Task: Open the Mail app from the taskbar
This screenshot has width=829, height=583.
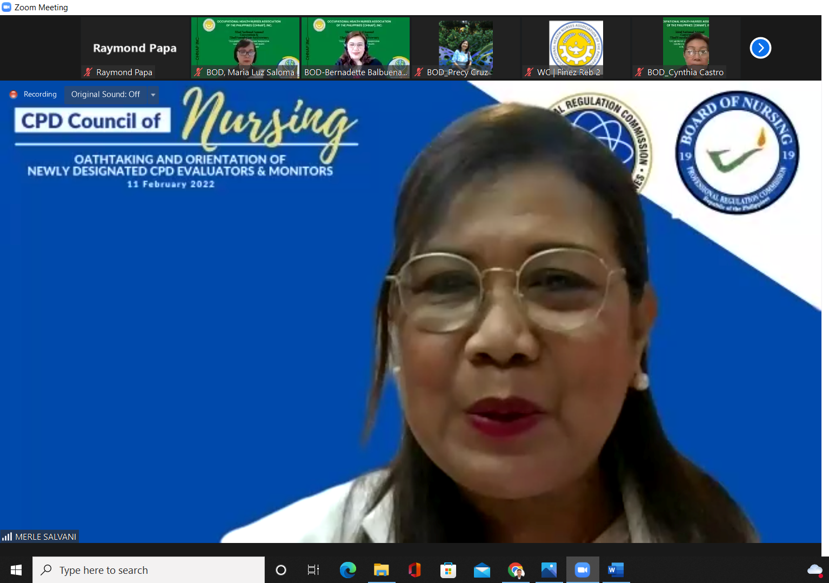Action: click(x=482, y=570)
